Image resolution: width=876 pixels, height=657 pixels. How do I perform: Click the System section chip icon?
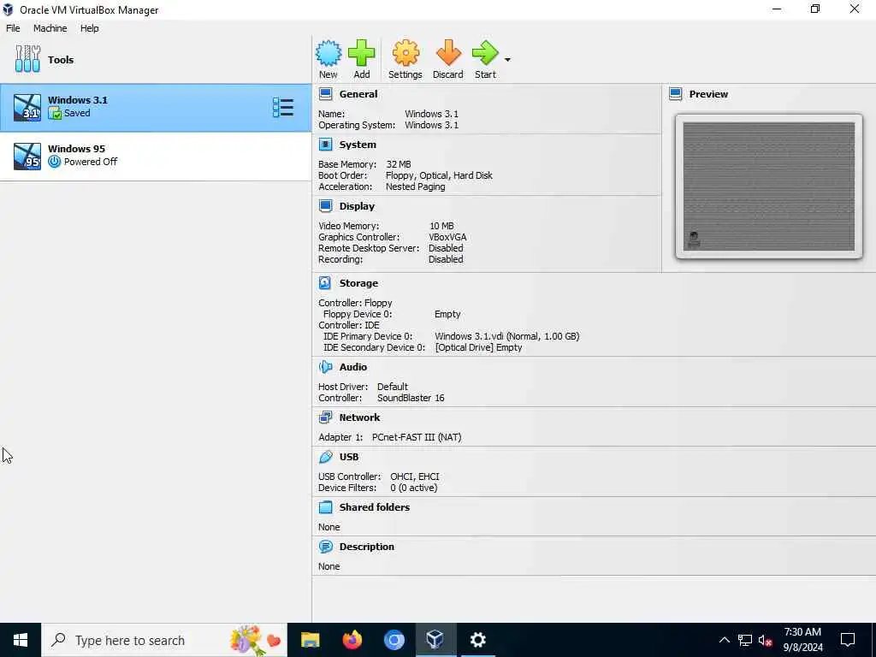325,145
